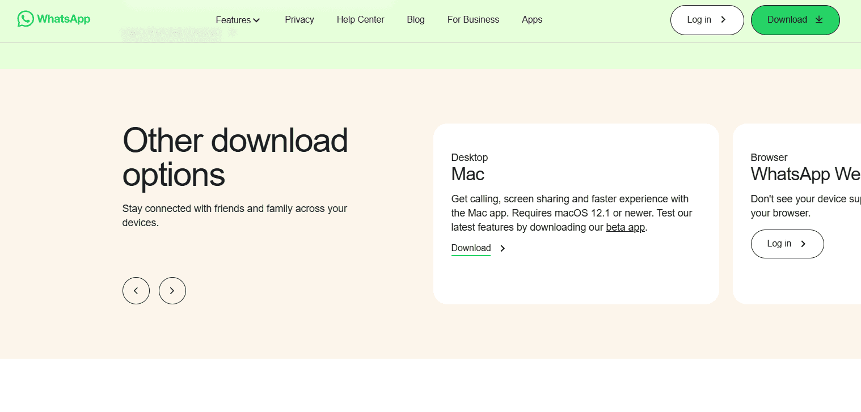Viewport: 861px width, 412px height.
Task: Show previous download option card
Action: click(136, 291)
